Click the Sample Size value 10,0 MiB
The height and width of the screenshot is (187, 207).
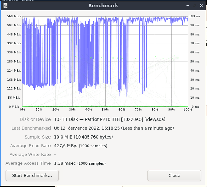tap(63, 137)
